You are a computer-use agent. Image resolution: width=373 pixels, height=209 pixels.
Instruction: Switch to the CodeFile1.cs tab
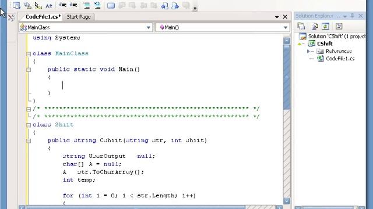43,17
